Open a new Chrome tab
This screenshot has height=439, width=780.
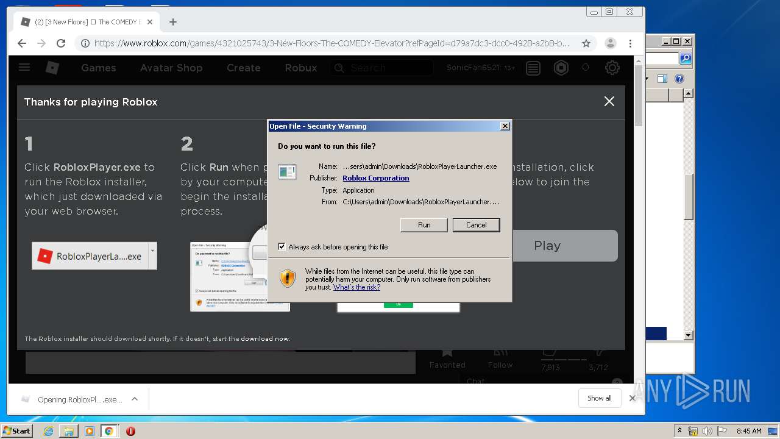click(x=173, y=22)
